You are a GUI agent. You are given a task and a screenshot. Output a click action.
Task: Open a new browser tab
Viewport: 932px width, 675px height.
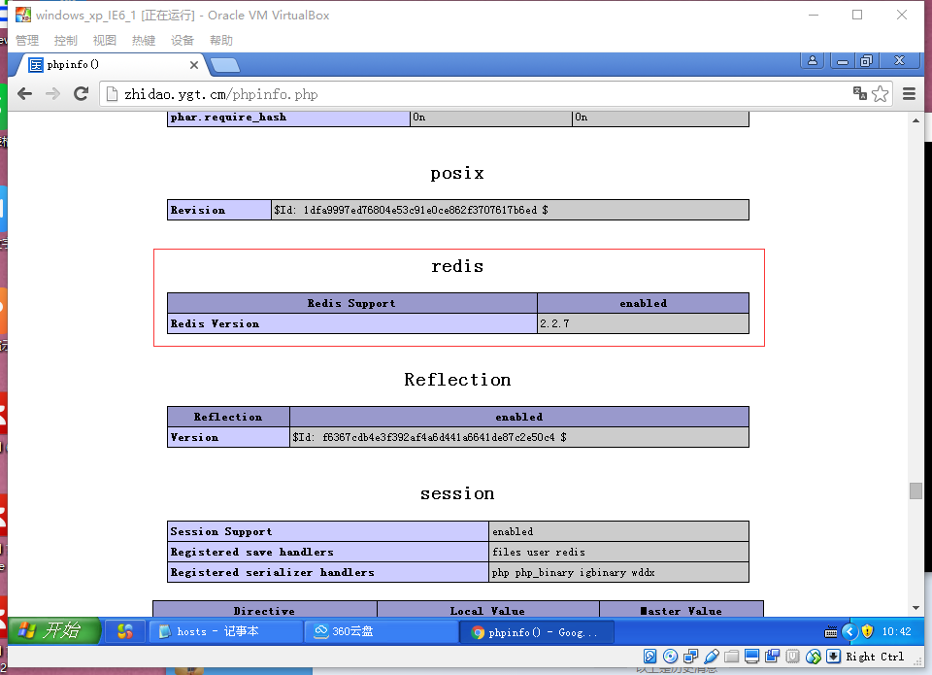[224, 65]
